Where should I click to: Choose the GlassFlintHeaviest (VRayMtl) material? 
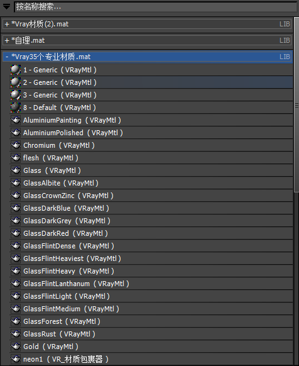click(x=151, y=259)
